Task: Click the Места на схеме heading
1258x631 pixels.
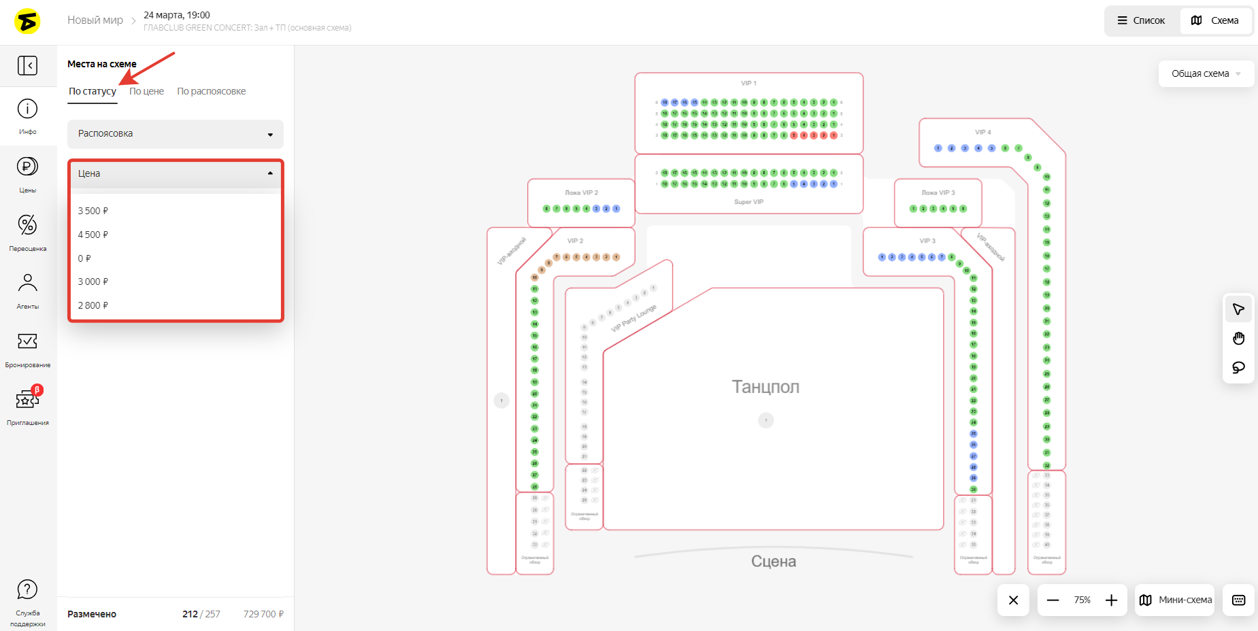Action: coord(102,64)
